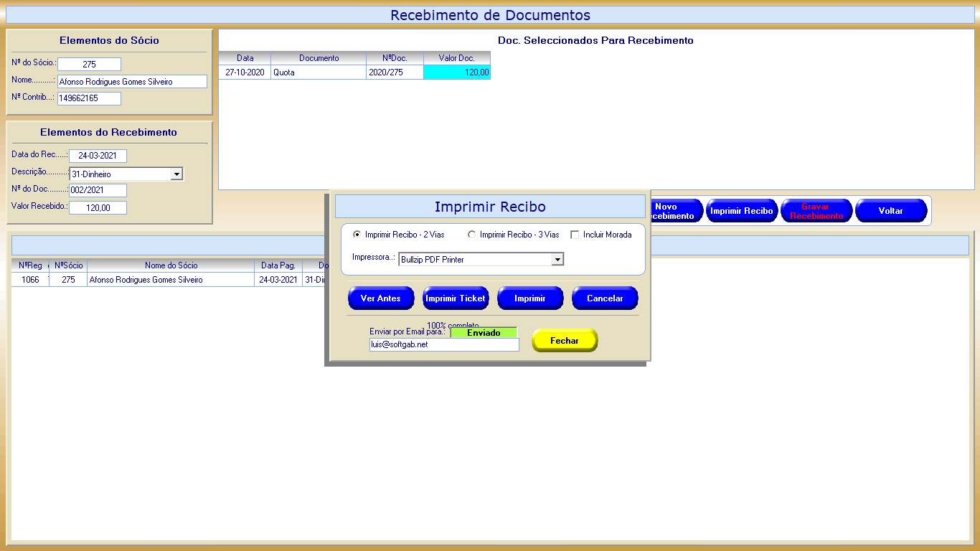This screenshot has width=980, height=551.
Task: Enable the Incluir Morada checkbox
Action: (x=575, y=235)
